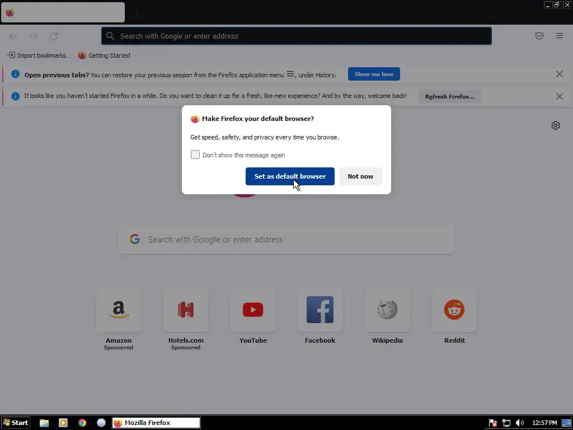Check Don't show this message again
The width and height of the screenshot is (573, 430).
[x=195, y=155]
